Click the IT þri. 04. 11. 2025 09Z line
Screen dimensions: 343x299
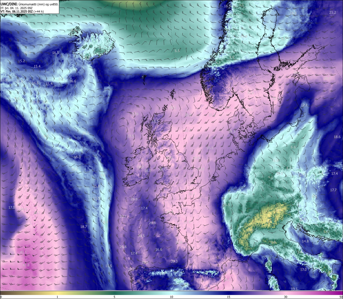[17, 8]
